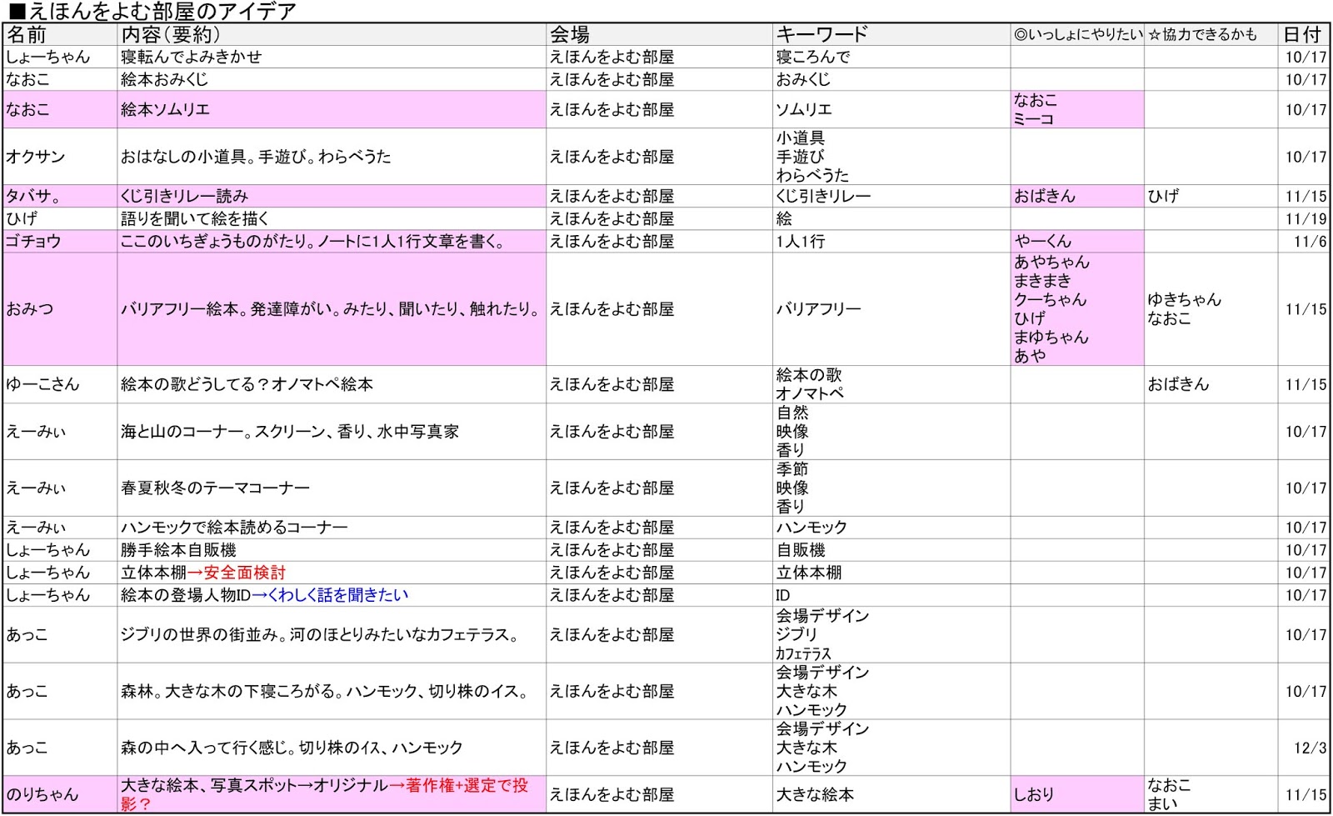Click the cell おはなしの小道具。手遊び。わらべうた

pyautogui.click(x=332, y=157)
